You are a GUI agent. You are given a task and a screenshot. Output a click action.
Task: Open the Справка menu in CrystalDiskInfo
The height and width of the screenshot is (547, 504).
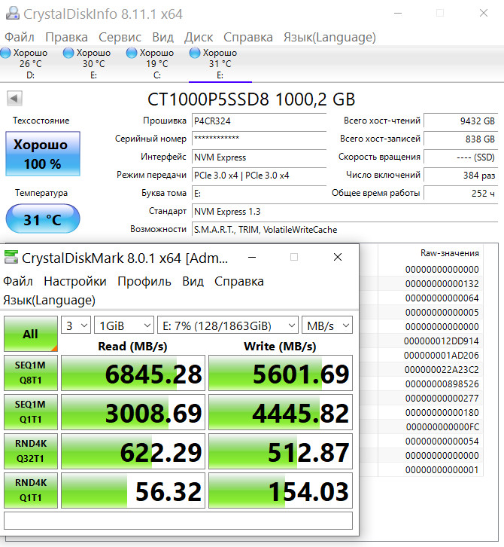(248, 37)
